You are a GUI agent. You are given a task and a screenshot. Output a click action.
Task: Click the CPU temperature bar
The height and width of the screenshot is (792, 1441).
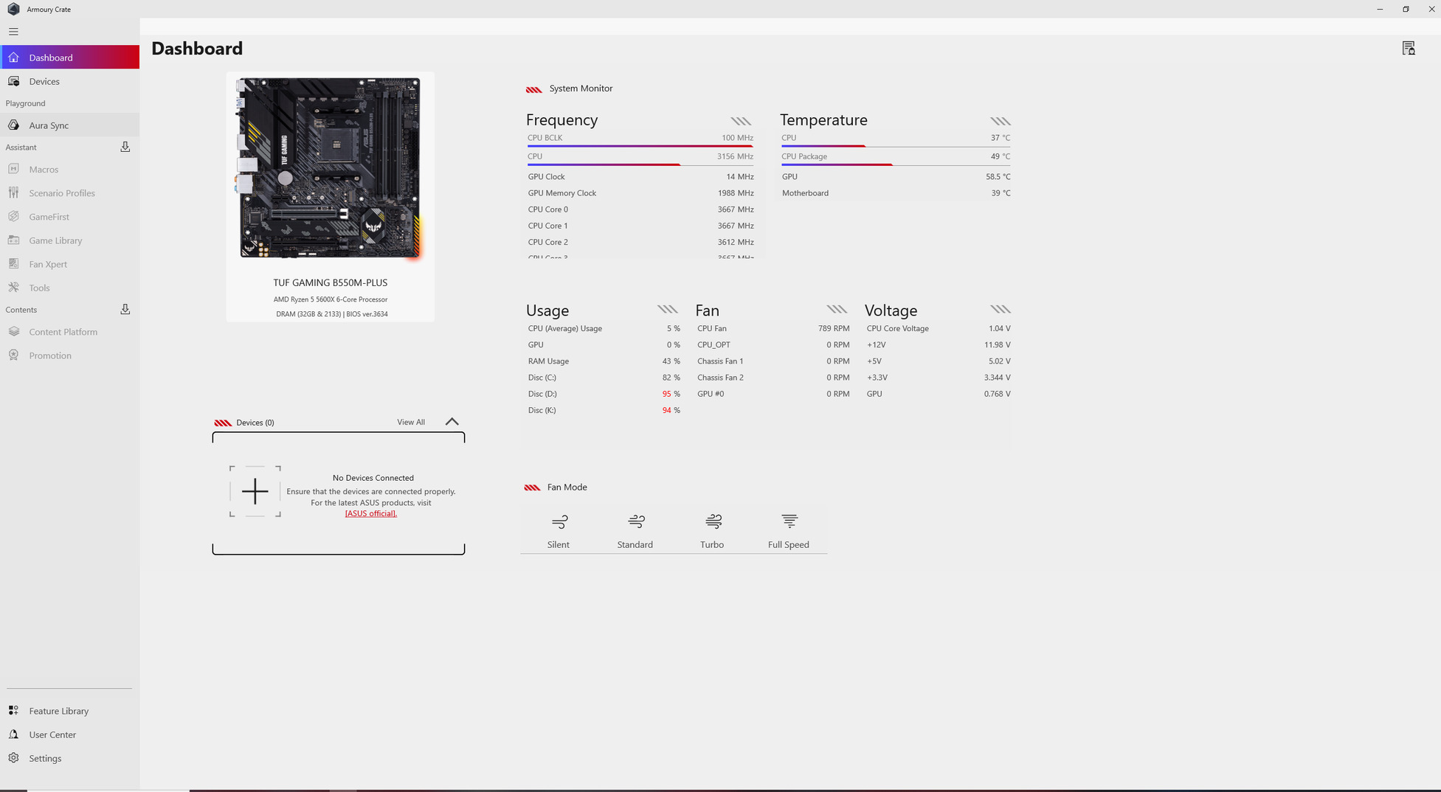896,146
